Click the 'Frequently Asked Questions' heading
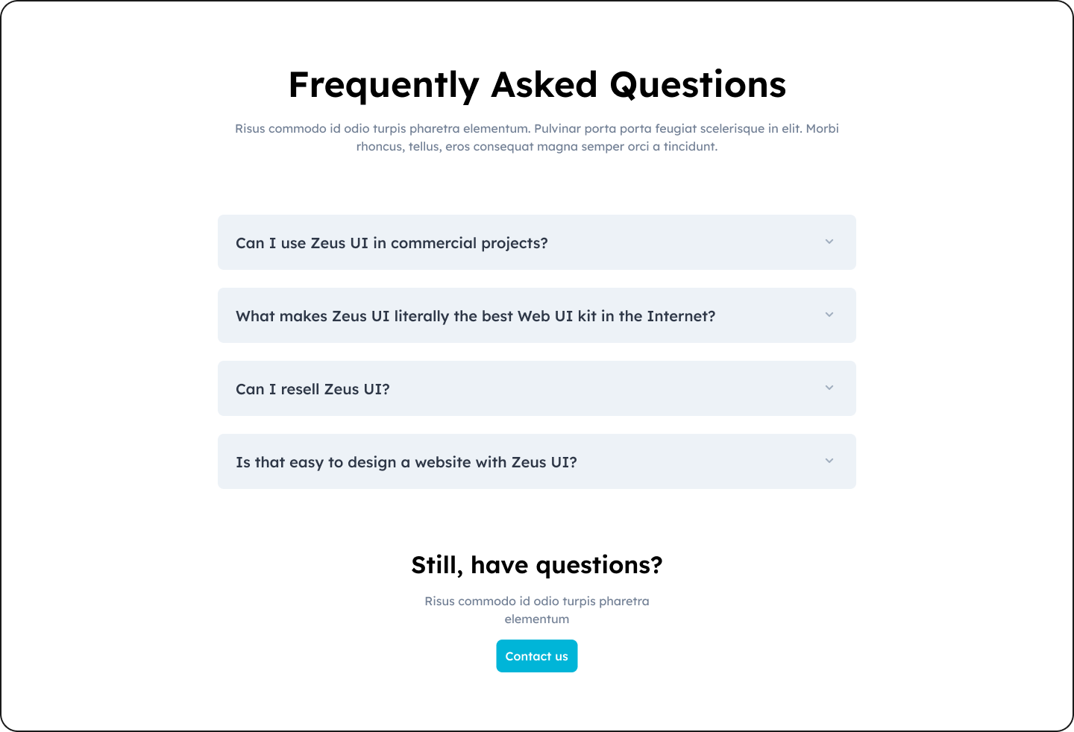Image resolution: width=1074 pixels, height=732 pixels. (x=537, y=84)
